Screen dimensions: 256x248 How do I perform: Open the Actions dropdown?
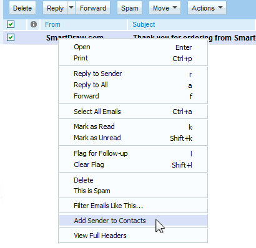(x=207, y=8)
